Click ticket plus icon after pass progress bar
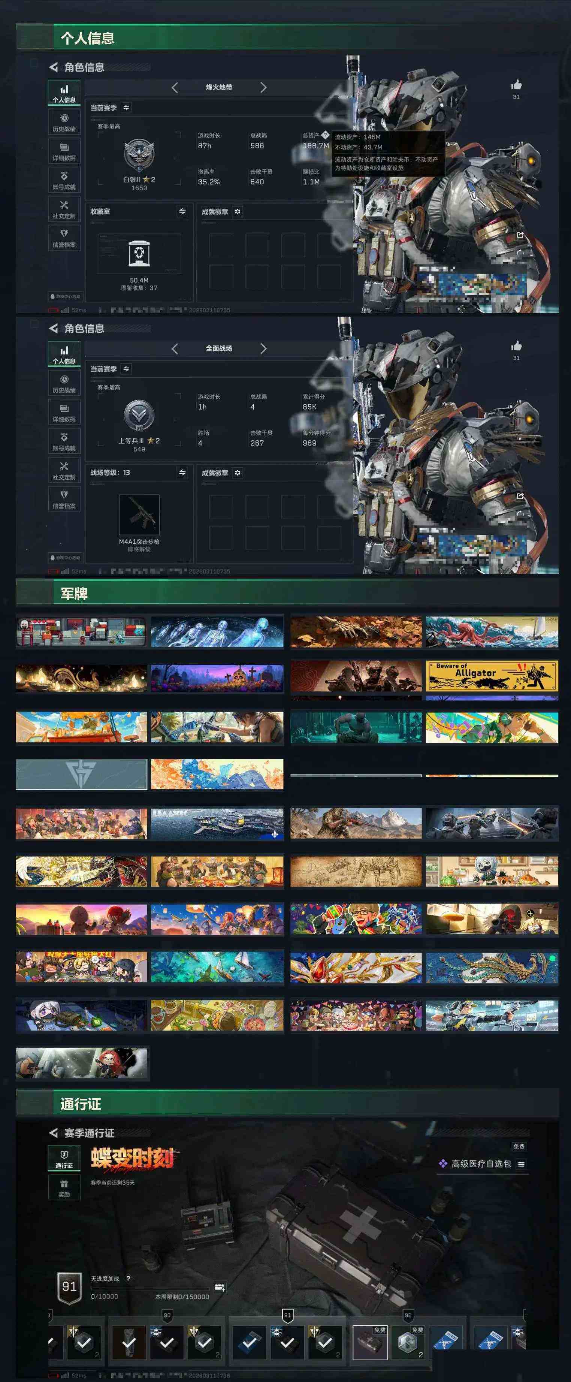 coord(220,1287)
